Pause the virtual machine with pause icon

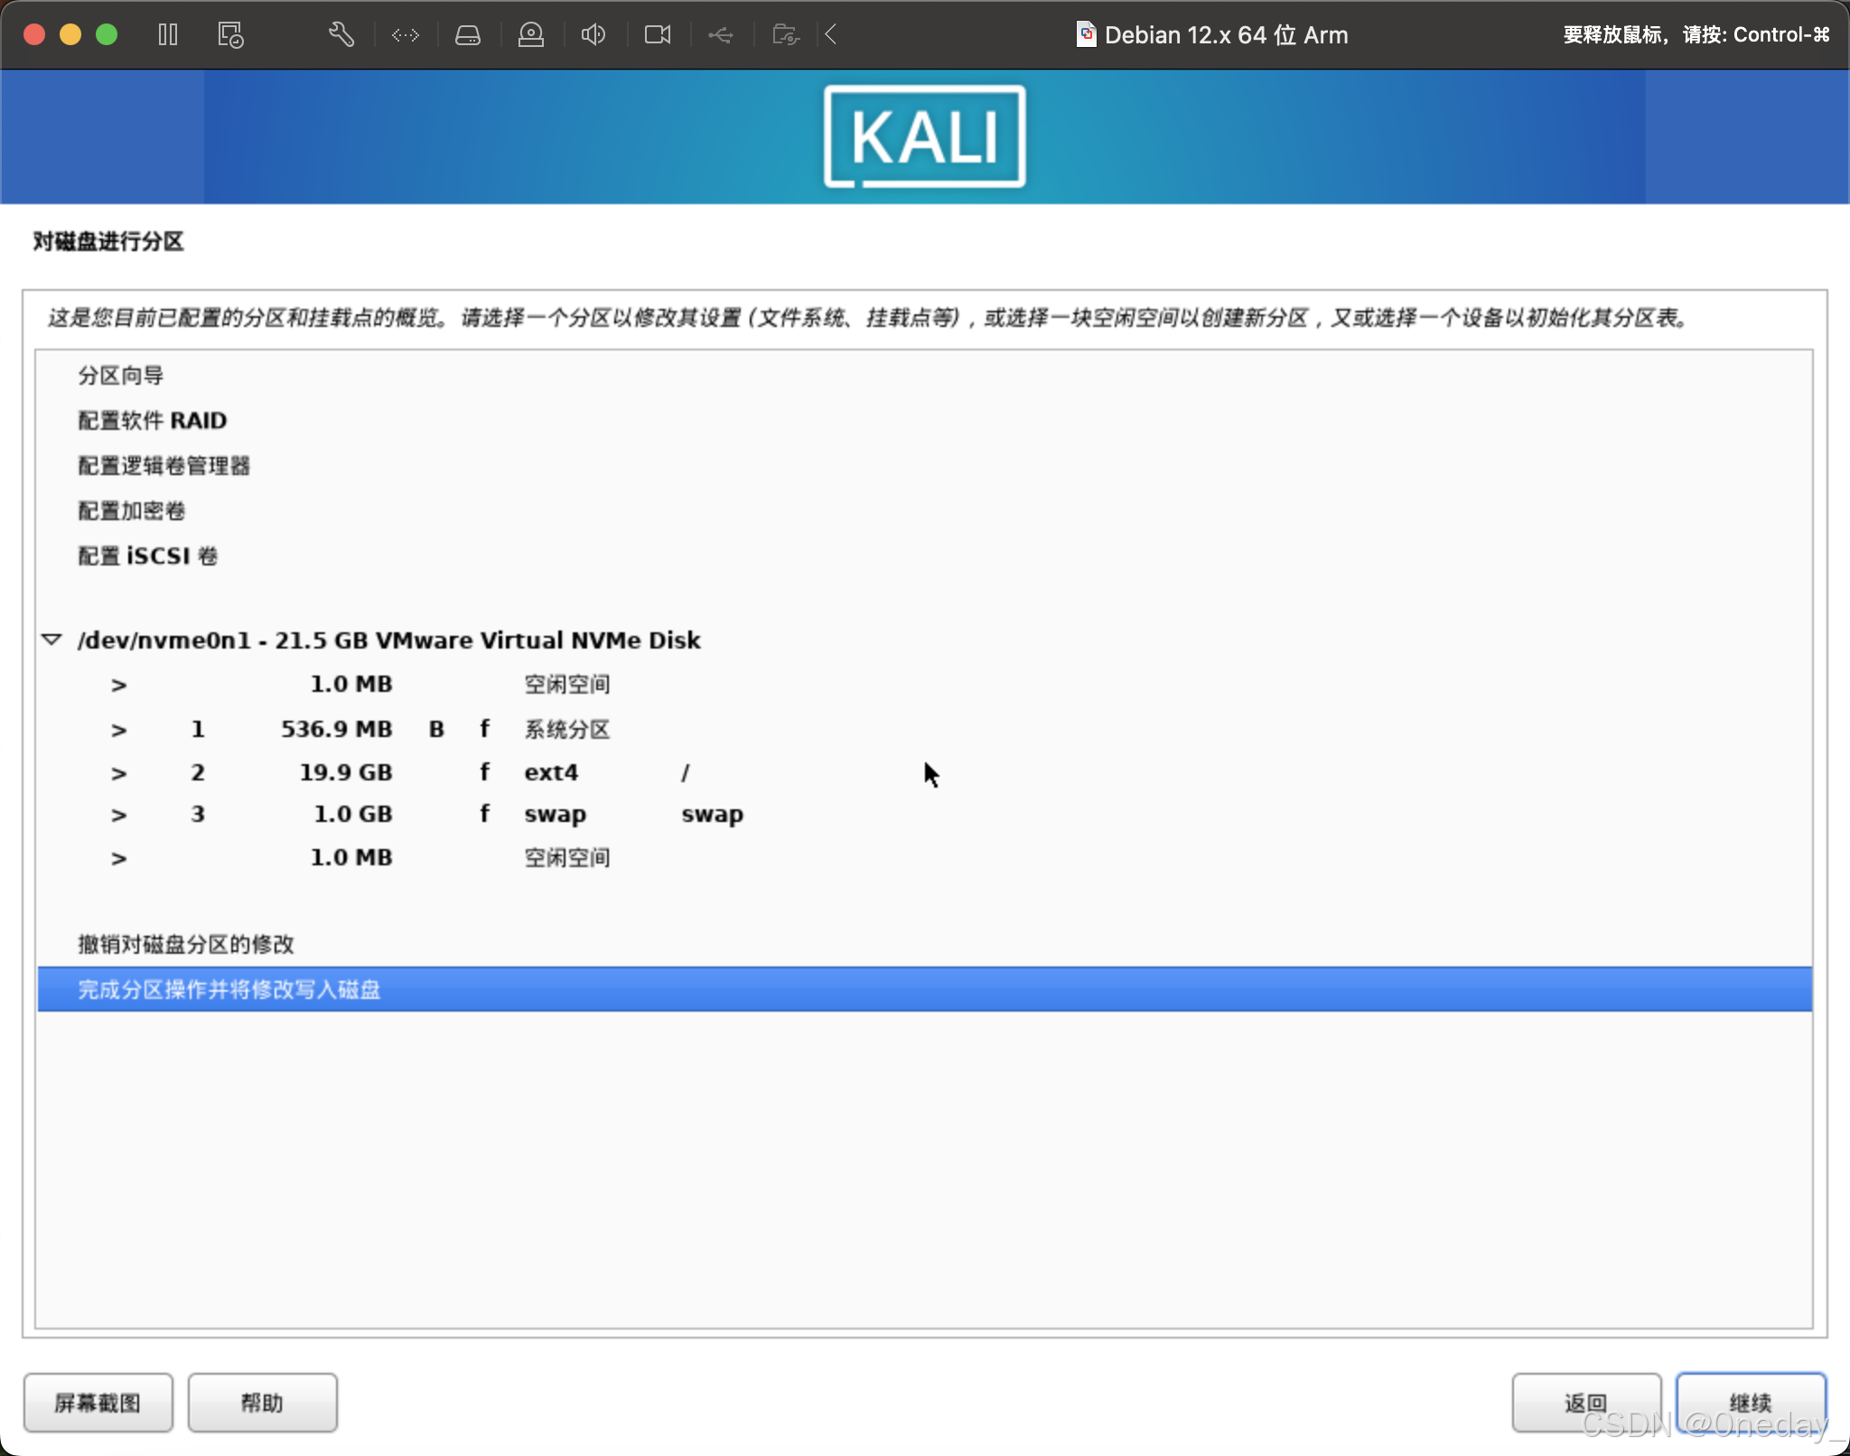(x=168, y=35)
